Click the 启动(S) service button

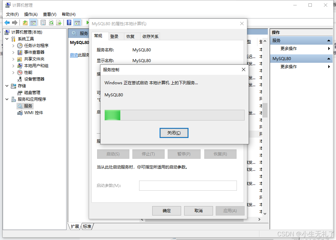coord(113,154)
